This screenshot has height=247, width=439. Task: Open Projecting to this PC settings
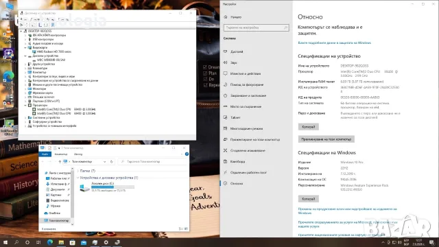[x=254, y=139]
